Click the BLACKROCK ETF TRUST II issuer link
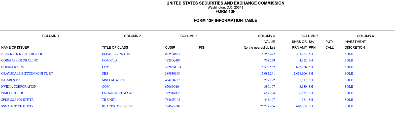The image size is (395, 132). pyautogui.click(x=22, y=54)
